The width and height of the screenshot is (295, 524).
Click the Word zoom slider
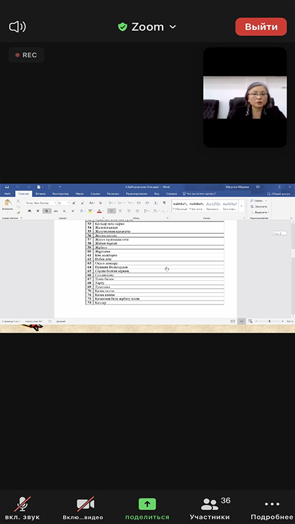pos(269,321)
